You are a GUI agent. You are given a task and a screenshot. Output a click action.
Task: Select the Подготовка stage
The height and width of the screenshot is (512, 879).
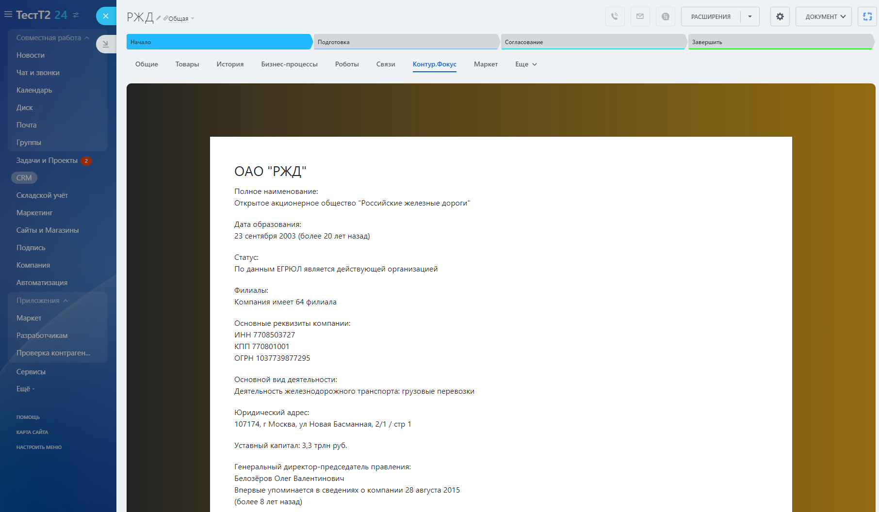(x=407, y=42)
